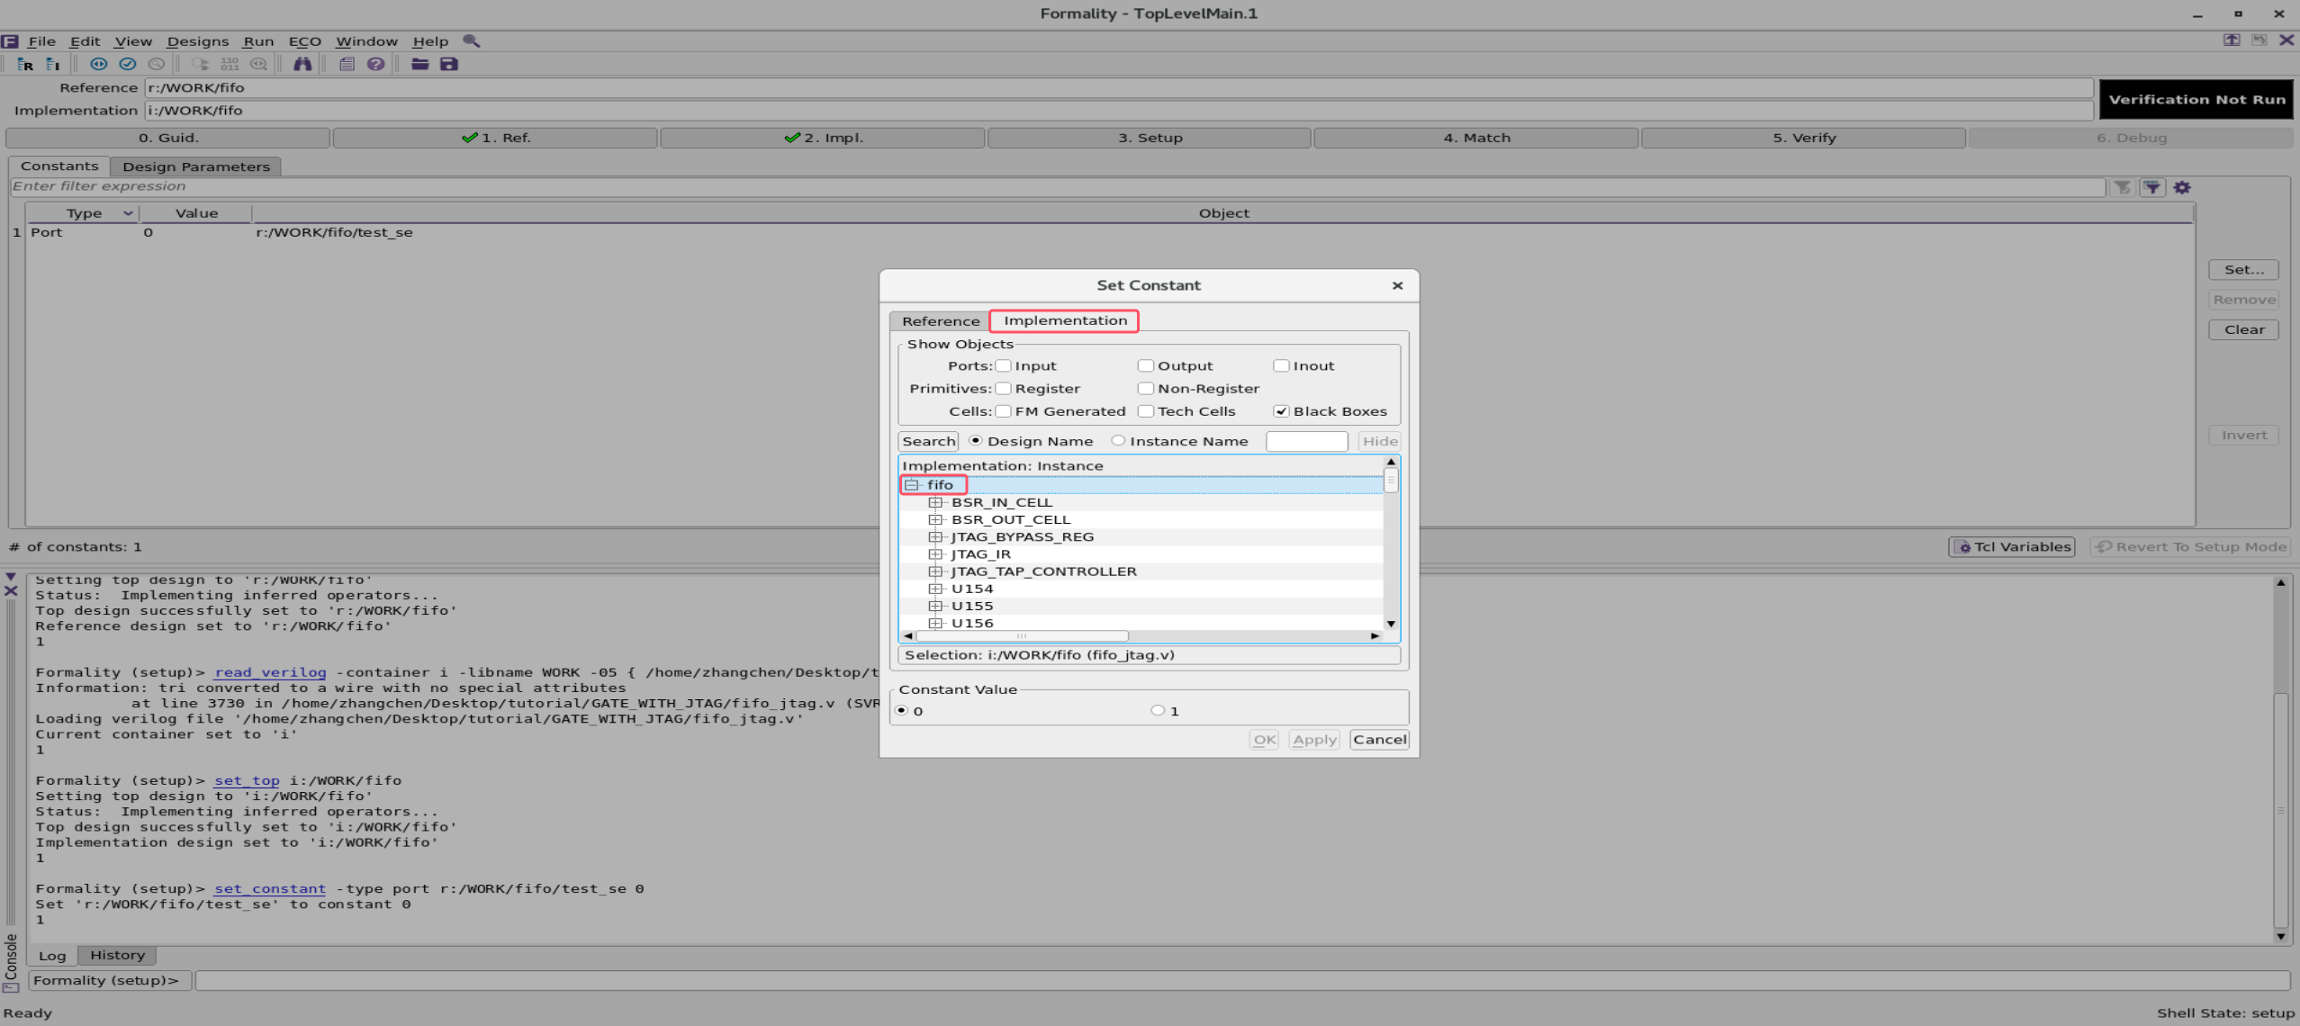Open the find tool using binoculars icon

click(x=303, y=63)
